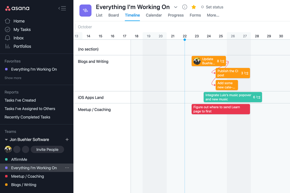Image resolution: width=290 pixels, height=193 pixels.
Task: Click the subtask icon showing 3 on Publish task
Action: 246,73
